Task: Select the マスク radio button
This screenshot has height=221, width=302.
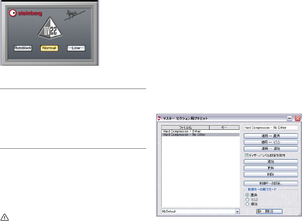Action: (x=248, y=200)
